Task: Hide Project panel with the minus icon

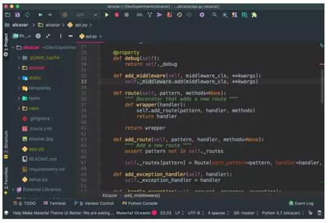Action: click(70, 36)
